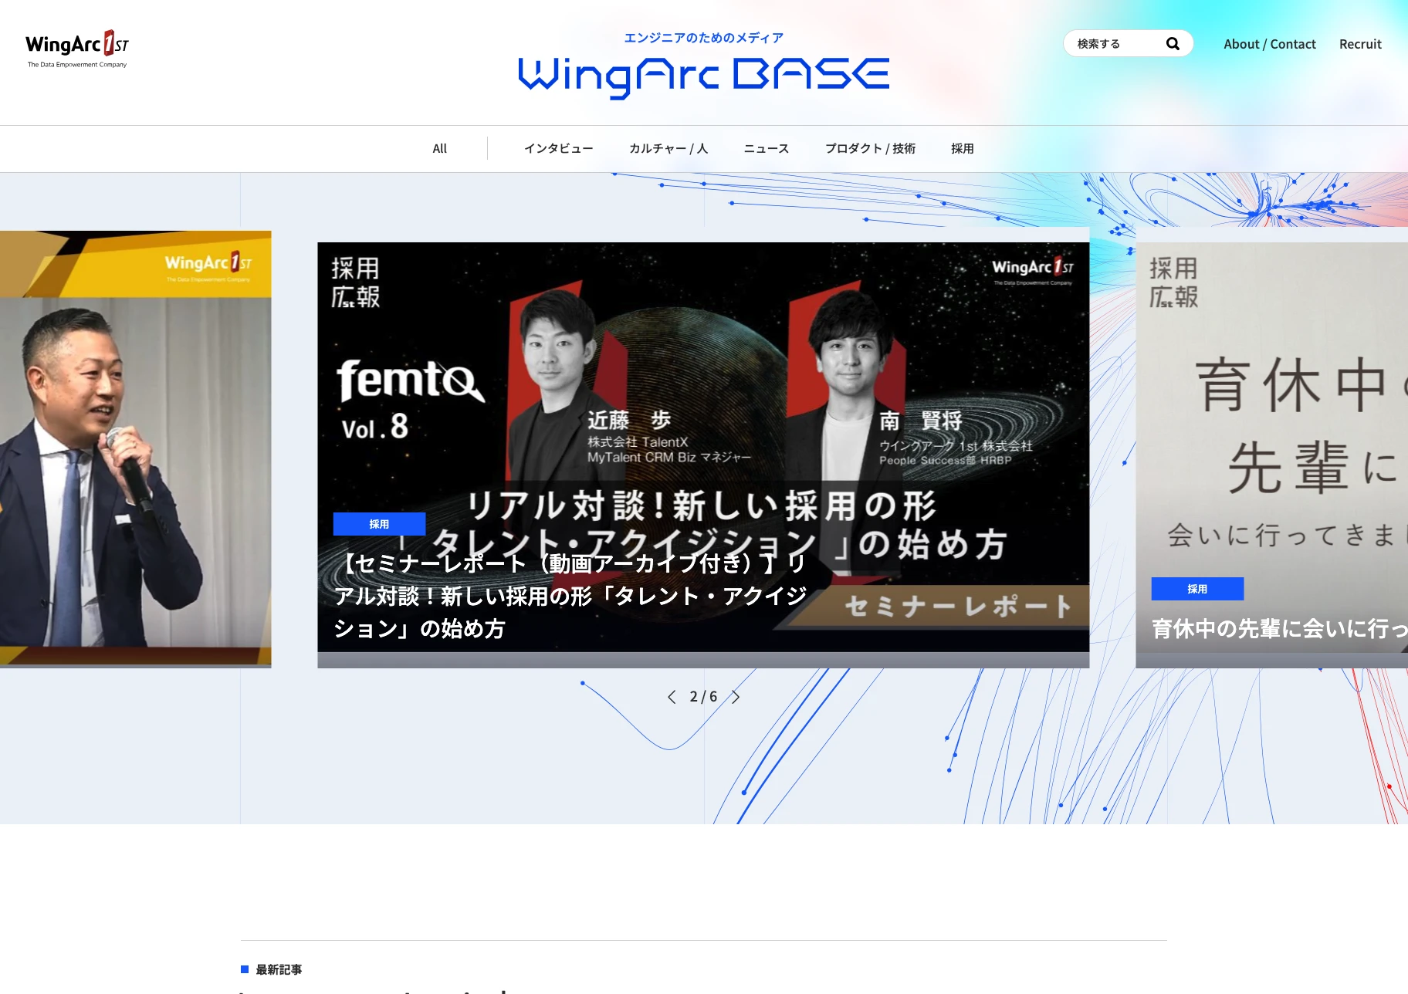1408x994 pixels.
Task: Click the WingArc BASE site logo
Action: [703, 76]
